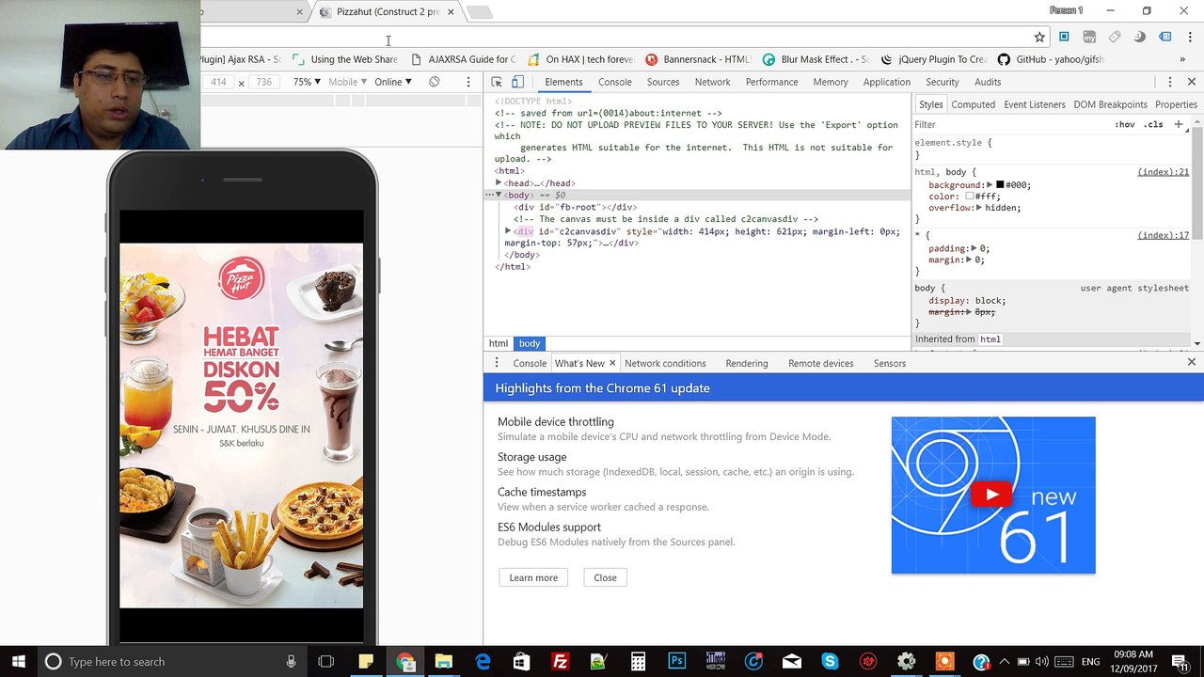Open Chrome from the taskbar
The height and width of the screenshot is (677, 1204).
coord(405,662)
